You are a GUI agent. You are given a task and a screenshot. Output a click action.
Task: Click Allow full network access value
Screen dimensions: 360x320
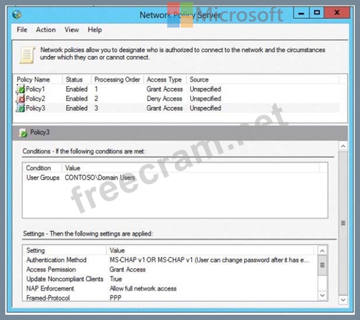(143, 289)
